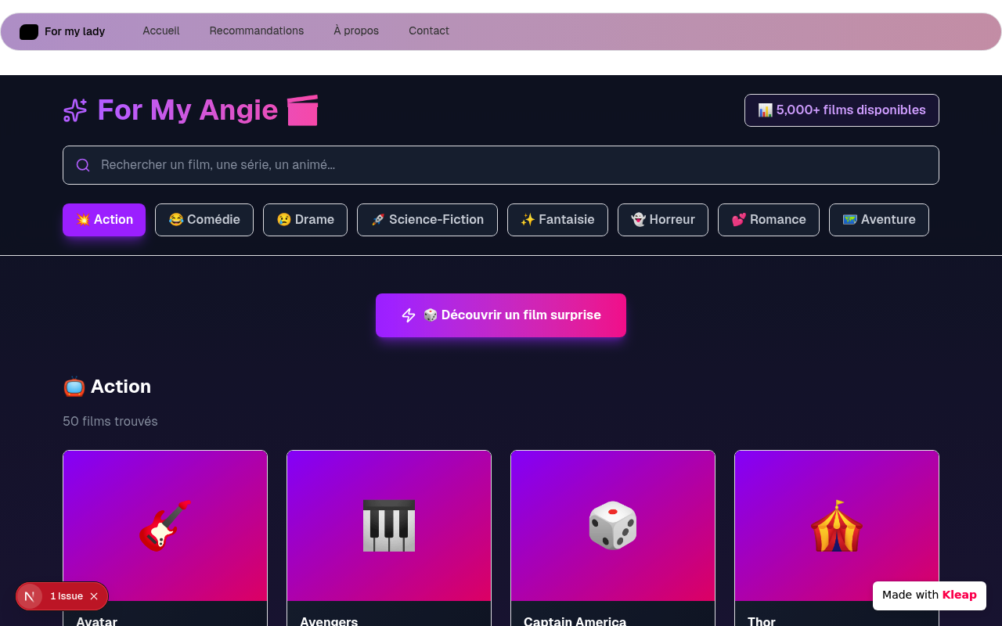Click the Thor movie title
The width and height of the screenshot is (1002, 626).
(x=762, y=621)
